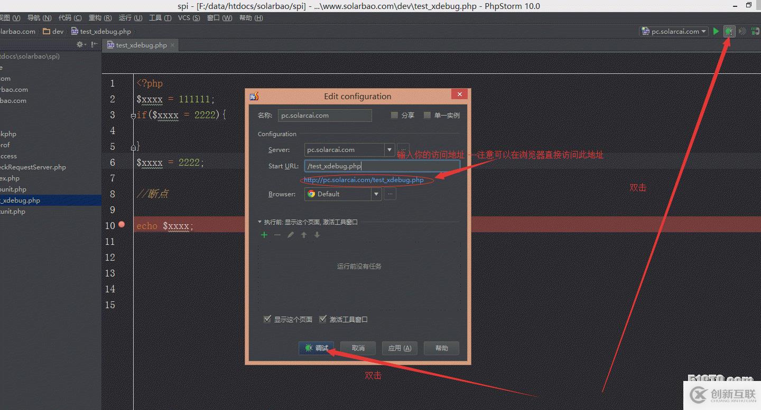761x410 pixels.
Task: Toggle the 分享 (Share) checkbox
Action: pyautogui.click(x=394, y=115)
